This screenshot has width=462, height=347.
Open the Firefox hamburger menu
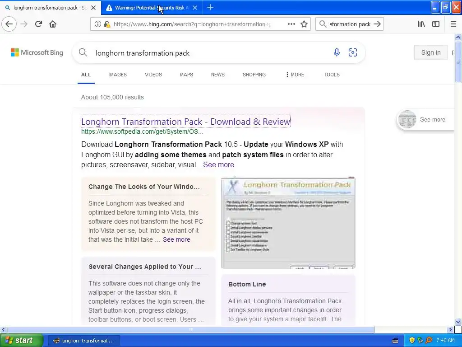click(x=453, y=24)
